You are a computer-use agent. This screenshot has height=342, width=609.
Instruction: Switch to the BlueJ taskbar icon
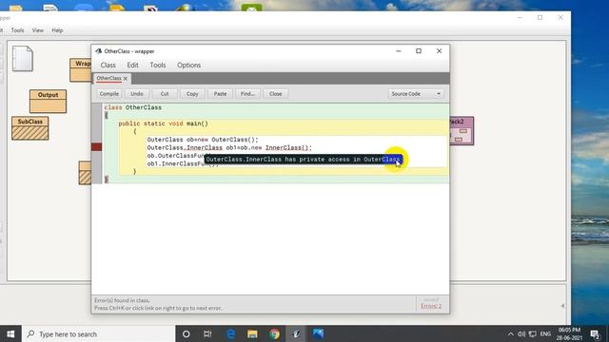coord(296,333)
